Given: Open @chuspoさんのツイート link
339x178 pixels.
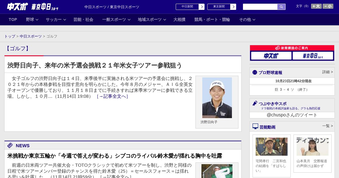Looking at the screenshot, I should click(292, 115).
